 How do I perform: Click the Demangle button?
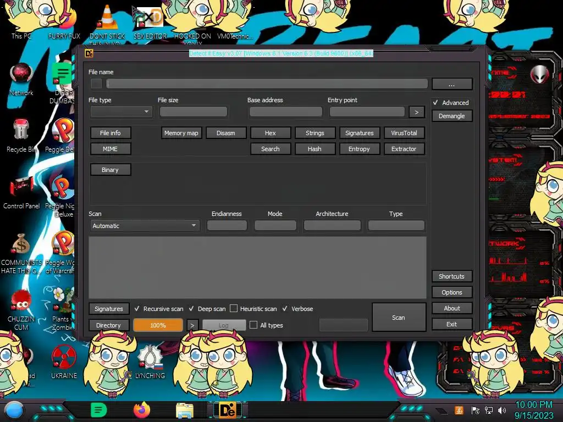pyautogui.click(x=452, y=116)
